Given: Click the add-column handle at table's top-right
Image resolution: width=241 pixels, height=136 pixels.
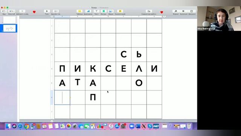Looking at the screenshot, I should [164, 16].
